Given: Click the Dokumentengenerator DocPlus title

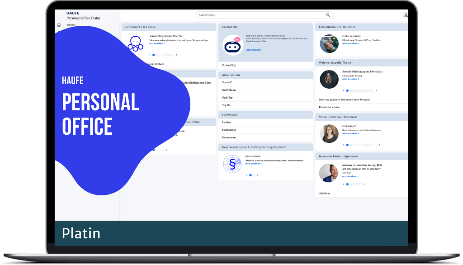Looking at the screenshot, I should coord(165,36).
